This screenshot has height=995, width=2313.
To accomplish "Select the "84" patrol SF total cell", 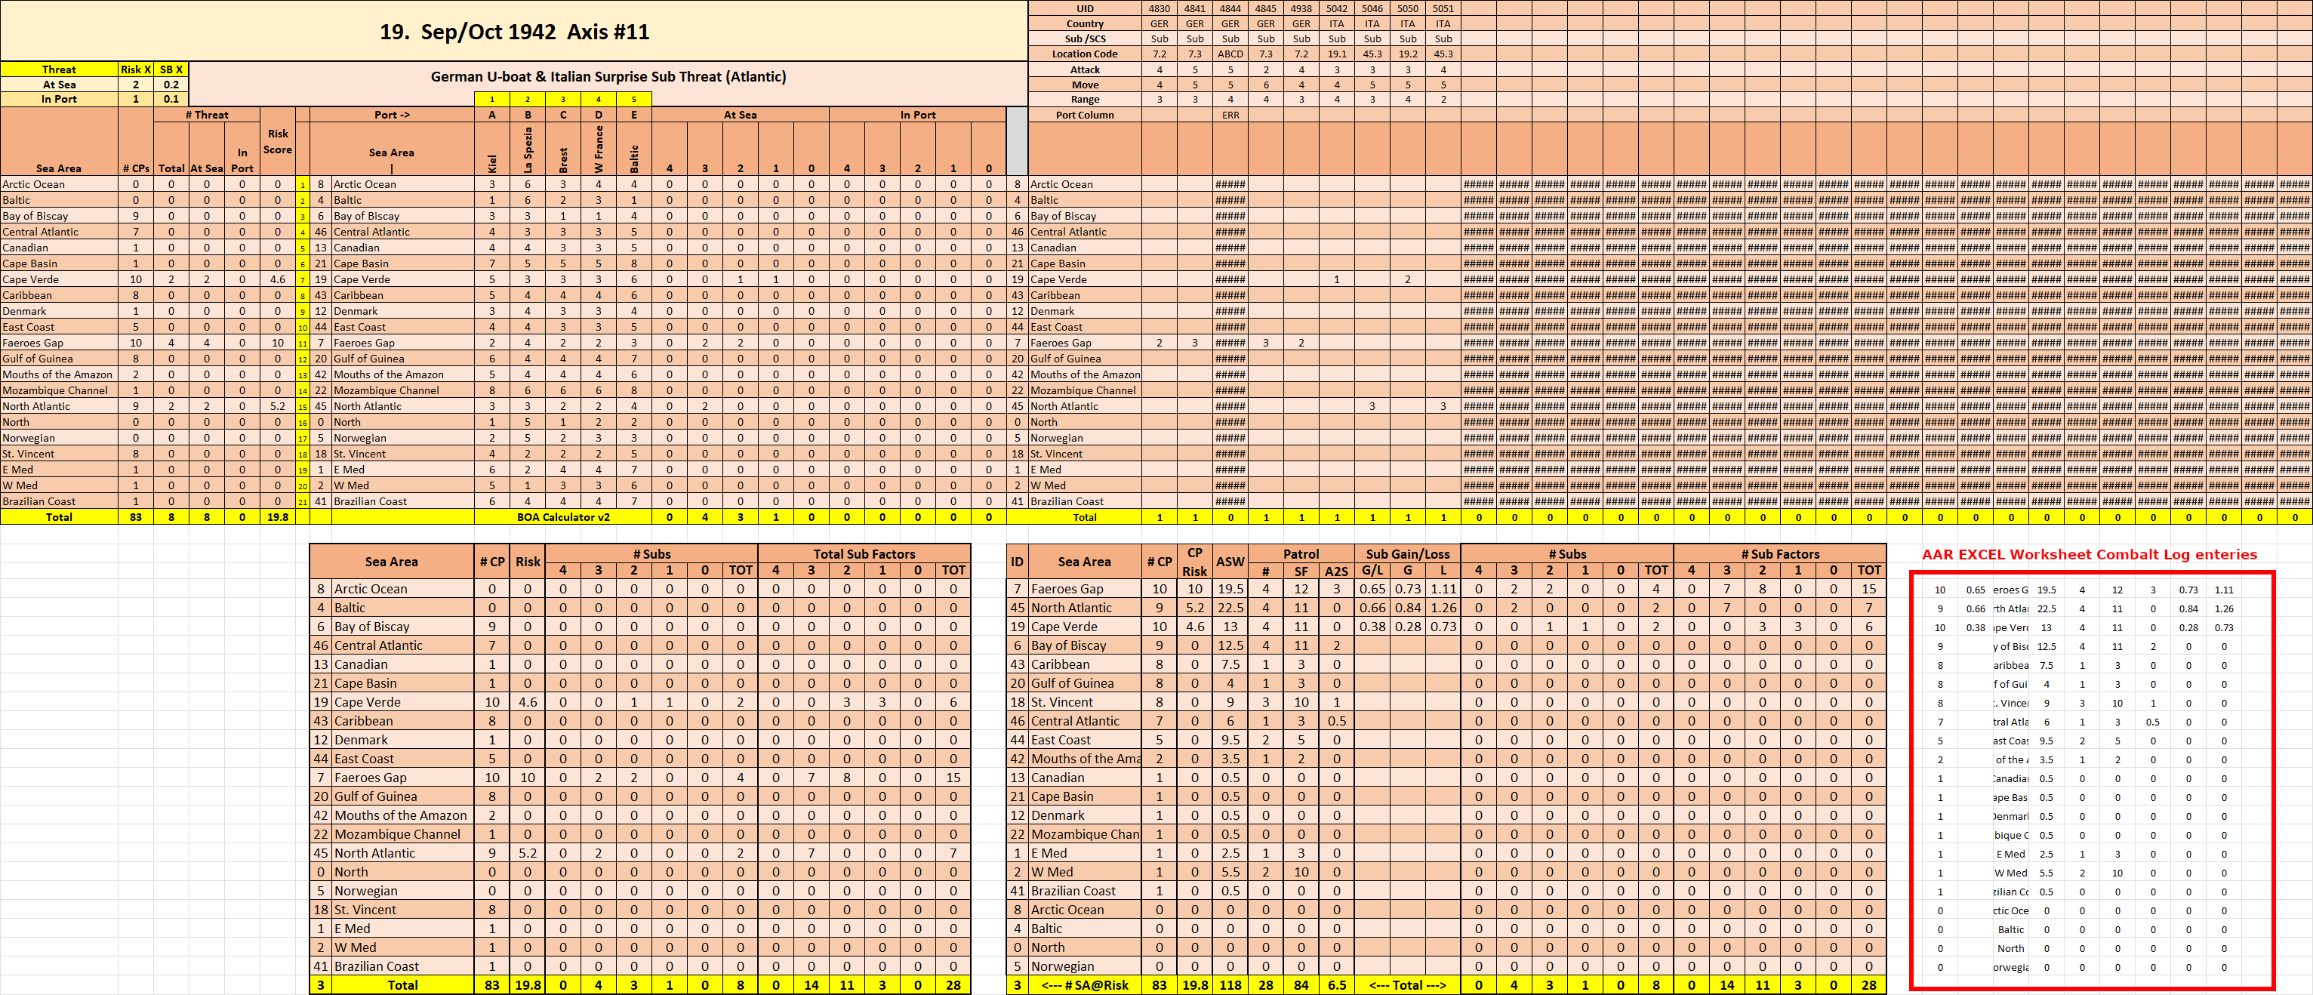I will pos(1301,985).
